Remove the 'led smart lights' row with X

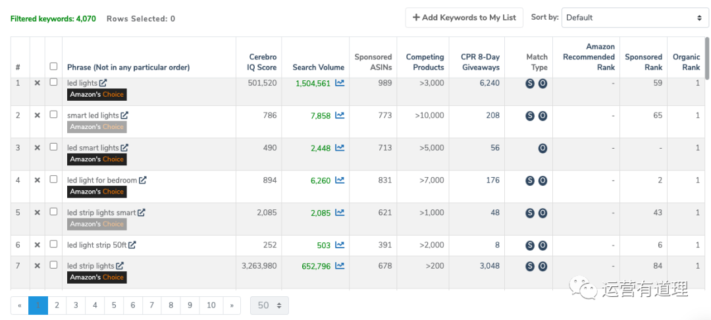tap(38, 147)
